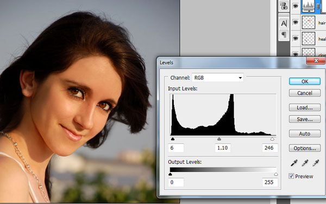This screenshot has height=204, width=326.
Task: Select the white point eyedropper
Action: (315, 163)
